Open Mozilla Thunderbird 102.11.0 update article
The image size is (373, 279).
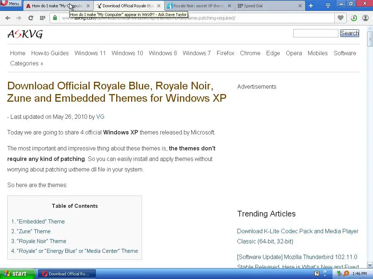[x=298, y=262]
